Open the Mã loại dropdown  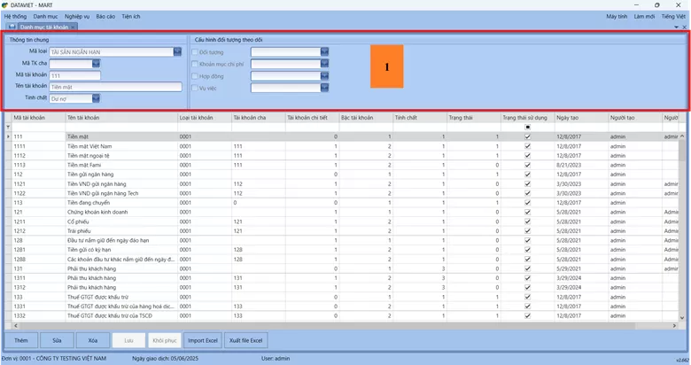tap(177, 51)
